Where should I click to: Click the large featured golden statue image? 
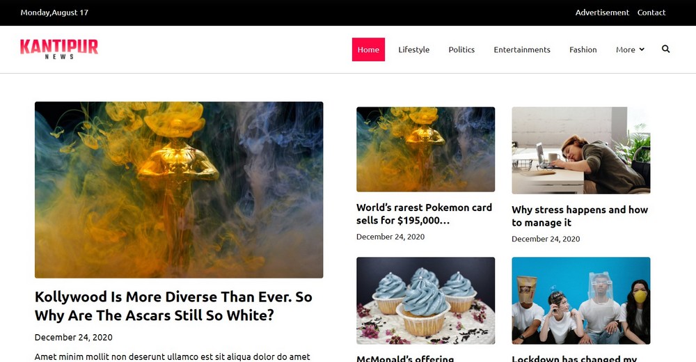pyautogui.click(x=179, y=189)
